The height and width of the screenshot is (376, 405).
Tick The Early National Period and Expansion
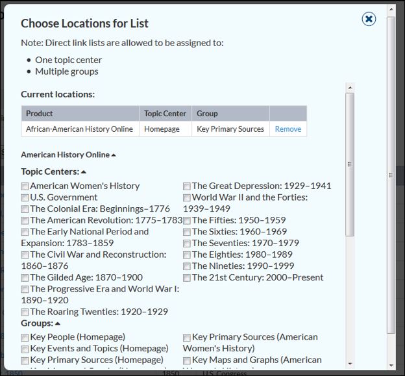click(x=25, y=232)
